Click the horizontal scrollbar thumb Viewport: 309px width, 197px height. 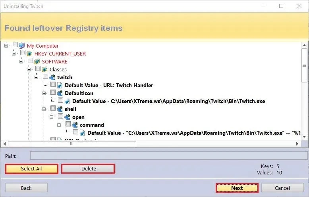[x=72, y=144]
